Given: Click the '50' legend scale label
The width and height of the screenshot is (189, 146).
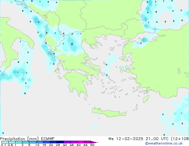Looking at the screenshot, I should click(92, 145).
